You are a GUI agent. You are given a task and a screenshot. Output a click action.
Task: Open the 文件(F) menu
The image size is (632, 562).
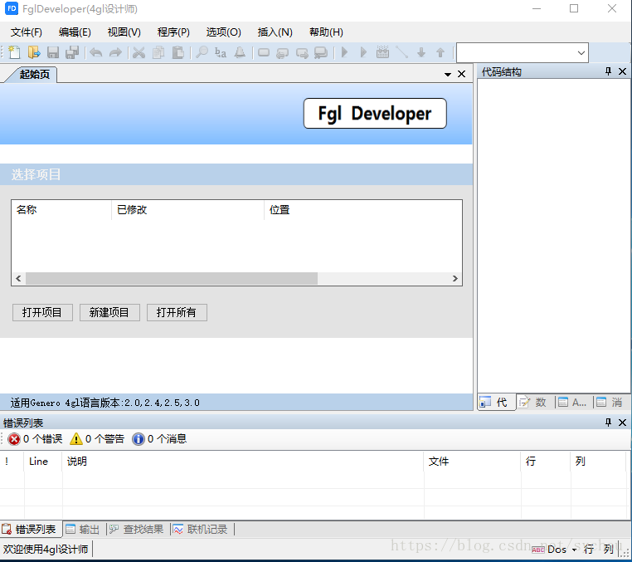pos(27,32)
